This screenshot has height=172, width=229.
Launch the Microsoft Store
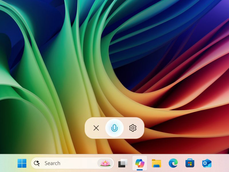[190, 163]
